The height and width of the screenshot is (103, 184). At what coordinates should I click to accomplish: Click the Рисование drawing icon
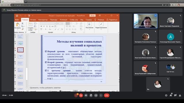89,24
